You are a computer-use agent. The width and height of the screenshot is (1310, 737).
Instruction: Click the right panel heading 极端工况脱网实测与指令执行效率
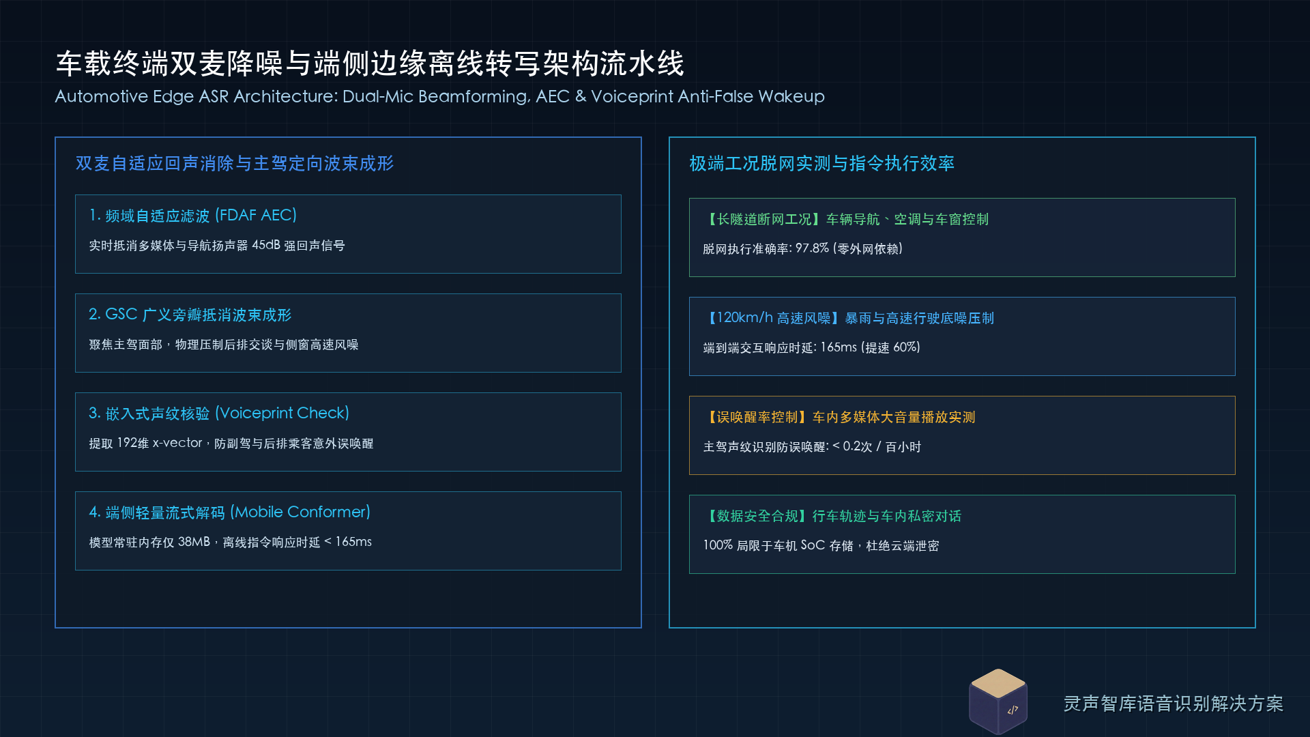point(821,163)
